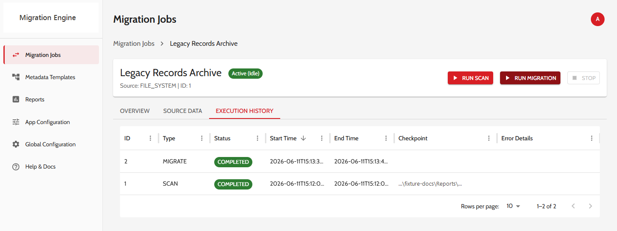Viewport: 617px width, 231px height.
Task: Open End Time column options menu
Action: (386, 138)
